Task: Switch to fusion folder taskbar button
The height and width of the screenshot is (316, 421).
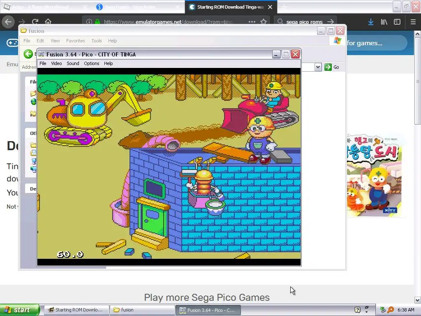Action: pos(142,310)
